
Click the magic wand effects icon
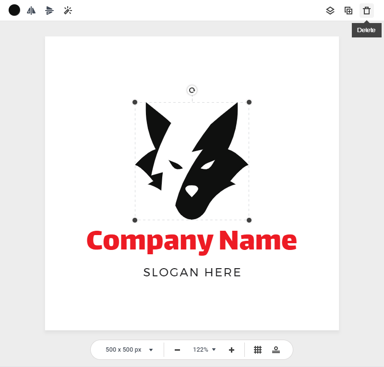point(68,10)
